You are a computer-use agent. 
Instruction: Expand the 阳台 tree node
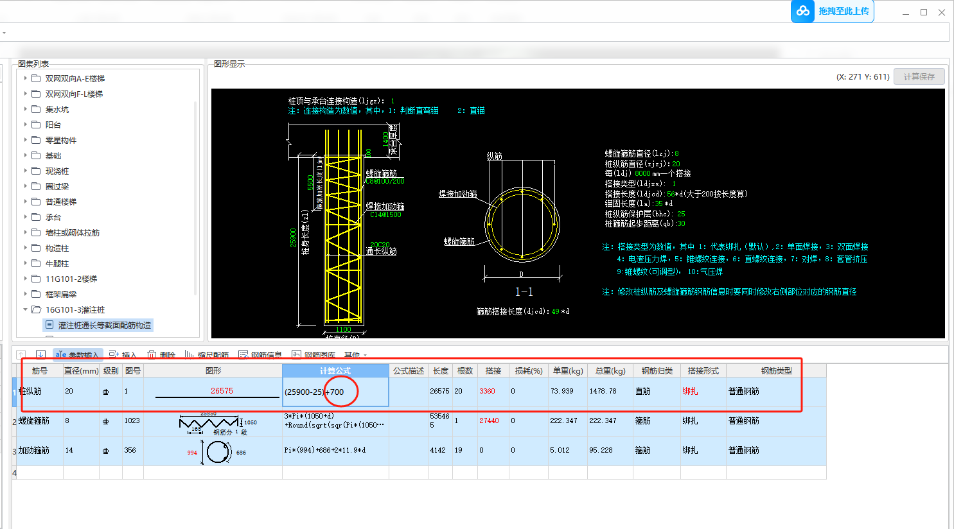pos(26,125)
